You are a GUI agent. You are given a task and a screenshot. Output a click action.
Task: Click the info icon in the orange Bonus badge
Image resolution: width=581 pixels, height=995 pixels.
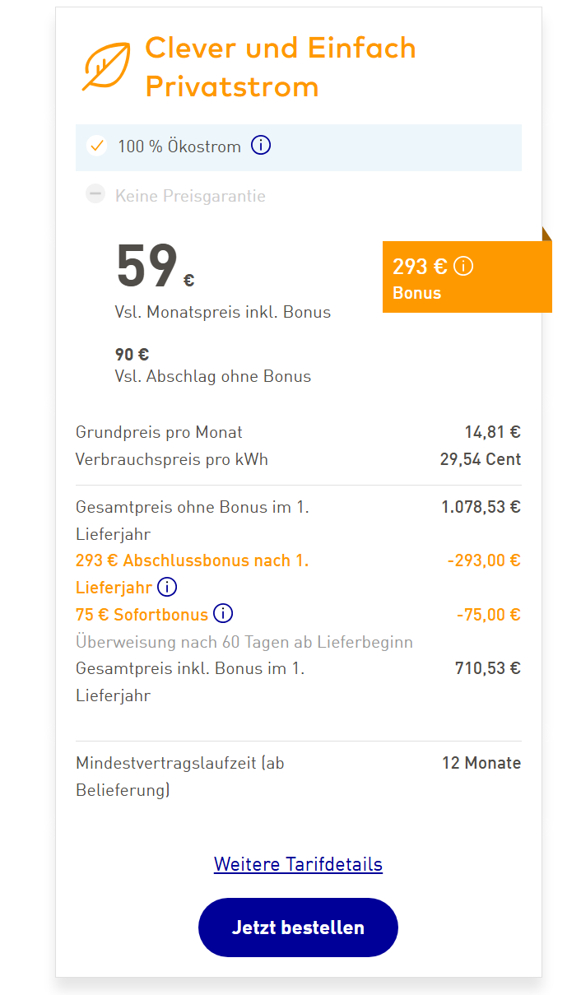pyautogui.click(x=464, y=267)
